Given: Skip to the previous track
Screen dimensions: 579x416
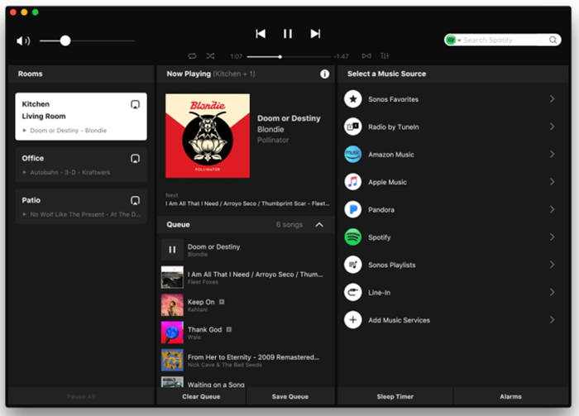Looking at the screenshot, I should pyautogui.click(x=261, y=34).
